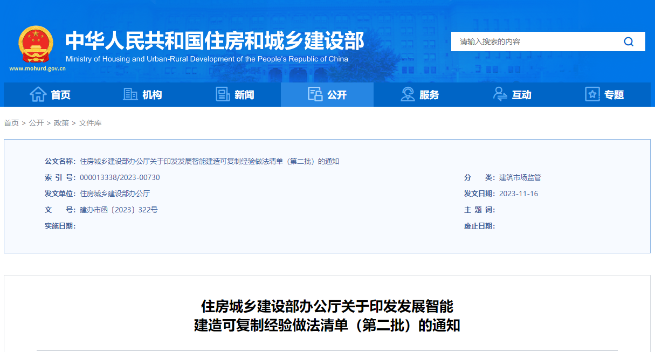Click the www.mohurd.gov.cn URL text

[38, 68]
